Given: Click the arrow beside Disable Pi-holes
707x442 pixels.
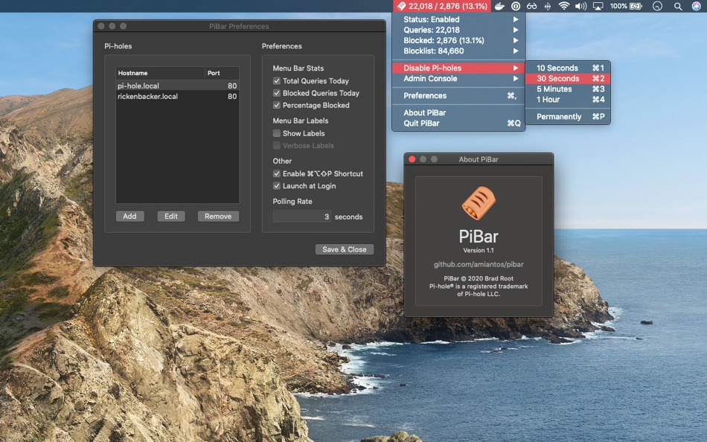Looking at the screenshot, I should point(516,68).
